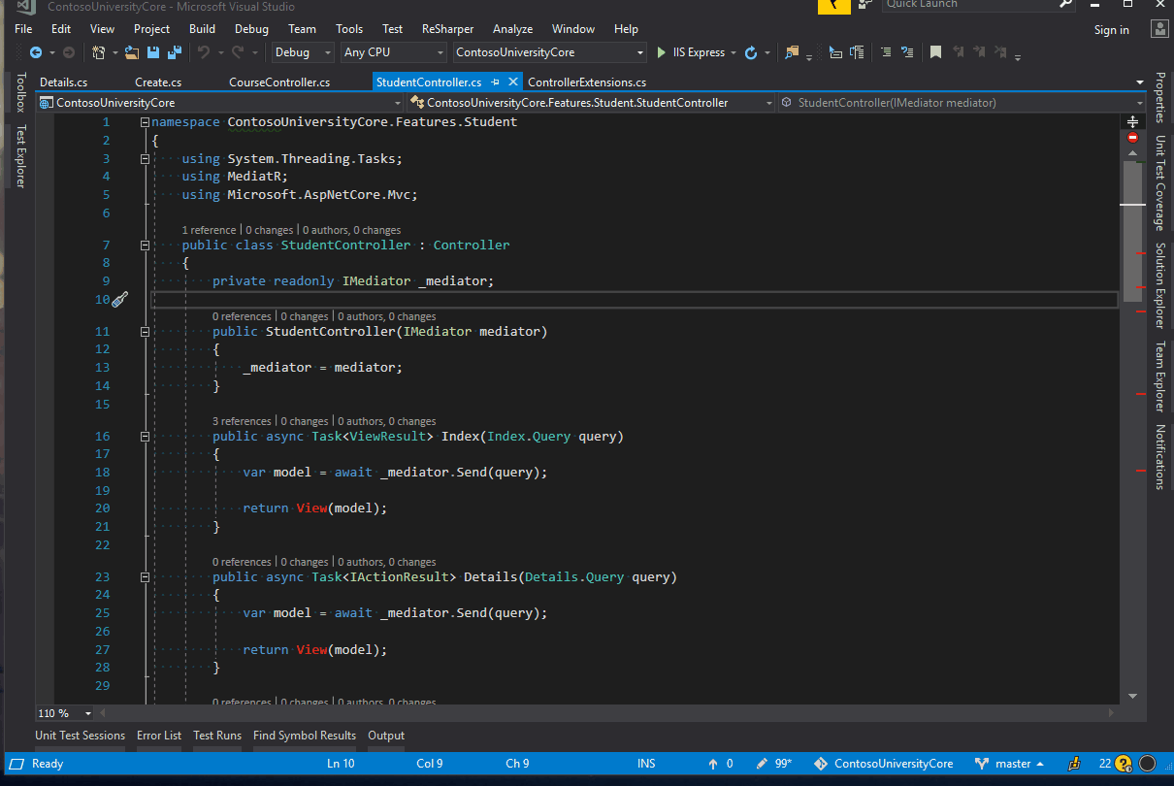1174x786 pixels.
Task: Click the ReSharper warnings icon in status bar
Action: click(1124, 764)
